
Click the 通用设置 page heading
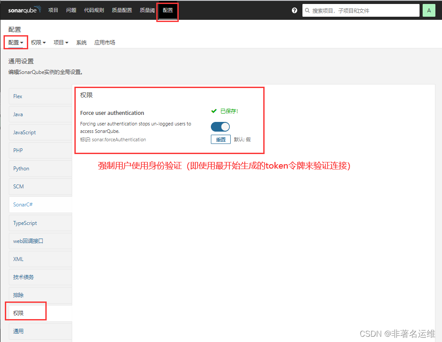(x=21, y=61)
